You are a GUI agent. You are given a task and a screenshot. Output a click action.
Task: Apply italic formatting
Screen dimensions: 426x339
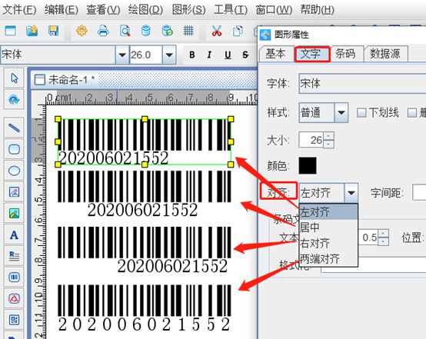(x=209, y=55)
